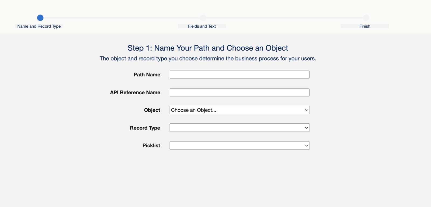Click the subtitle about object and record type

(x=208, y=59)
